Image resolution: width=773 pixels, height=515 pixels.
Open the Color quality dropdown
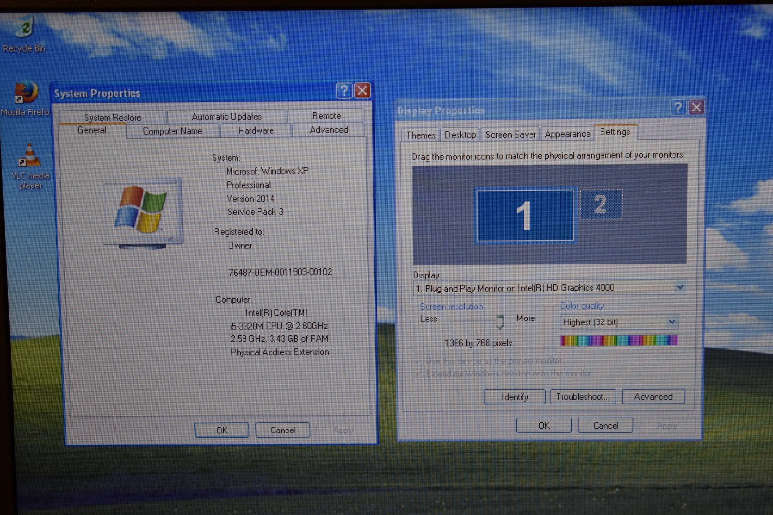point(672,322)
